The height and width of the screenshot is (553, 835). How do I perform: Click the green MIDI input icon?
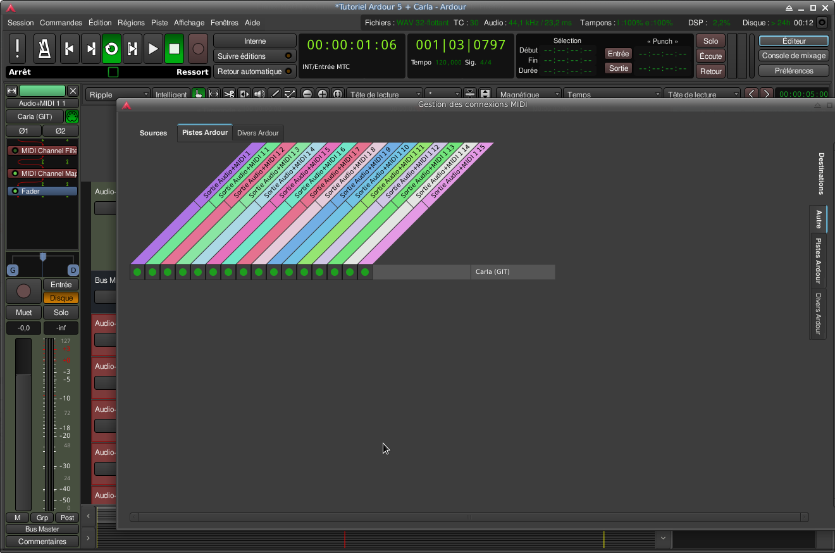[x=71, y=116]
